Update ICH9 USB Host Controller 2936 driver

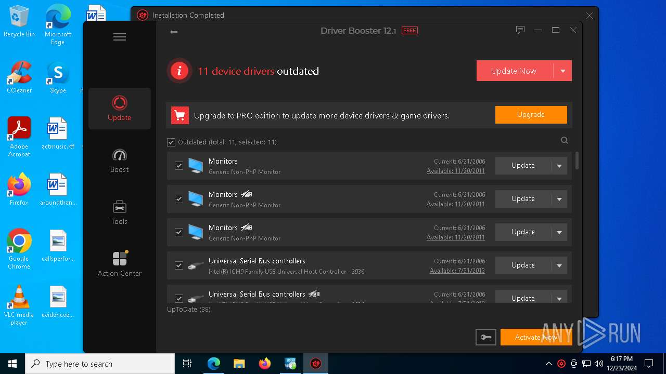(x=523, y=265)
